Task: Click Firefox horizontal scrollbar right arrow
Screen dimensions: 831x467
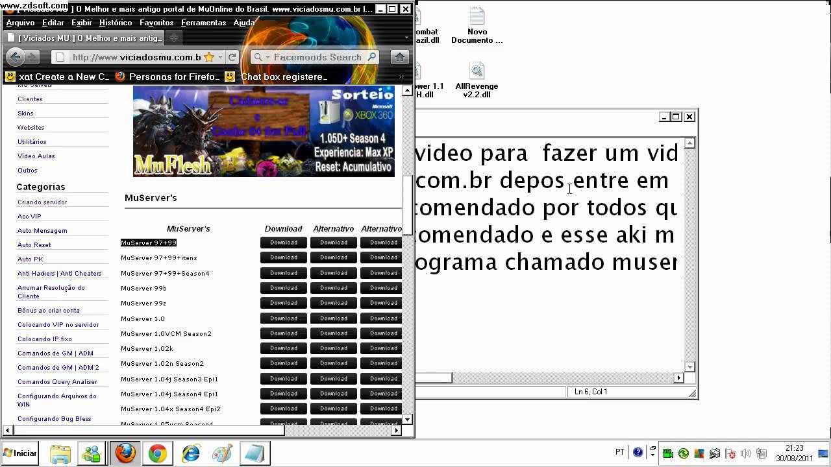Action: [397, 429]
